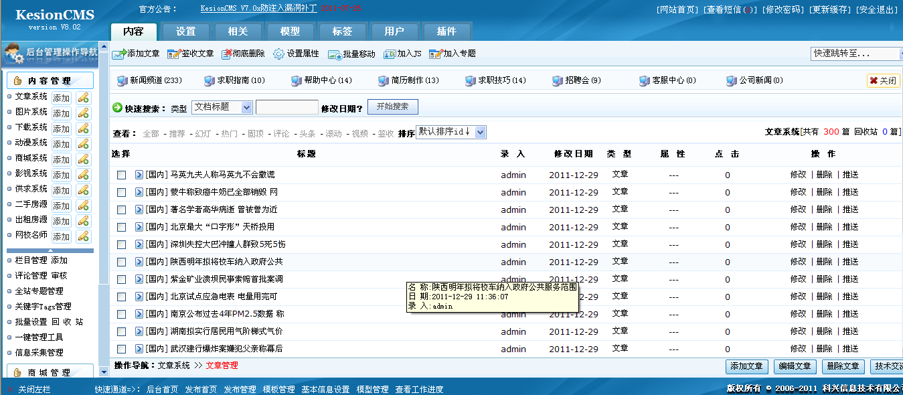Open the 帮助中心 (14) channel icon
Viewport: 903px width, 395px height.
(x=297, y=80)
